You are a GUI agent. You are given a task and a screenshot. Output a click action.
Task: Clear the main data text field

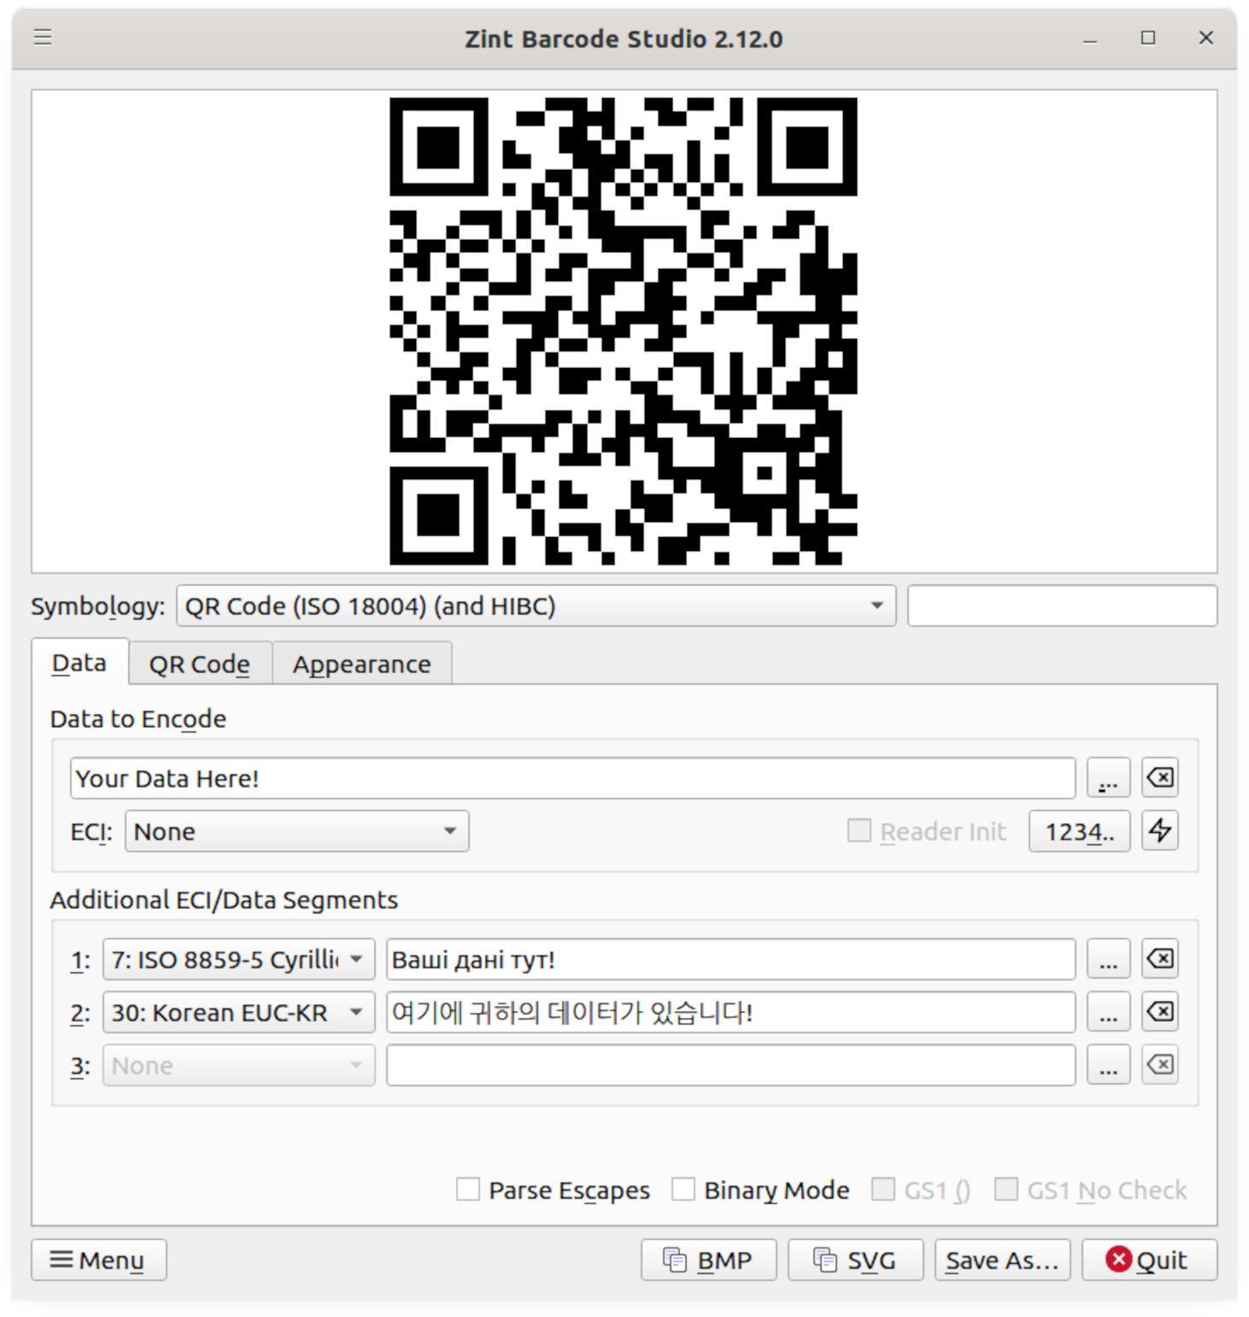pyautogui.click(x=1159, y=778)
